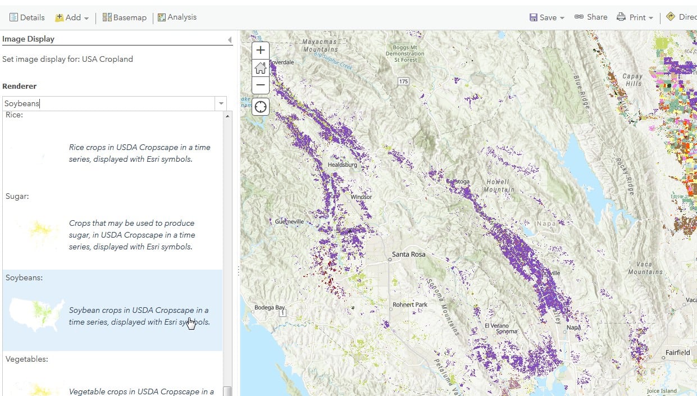Collapse the Image Display panel arrow
The width and height of the screenshot is (697, 396).
229,39
